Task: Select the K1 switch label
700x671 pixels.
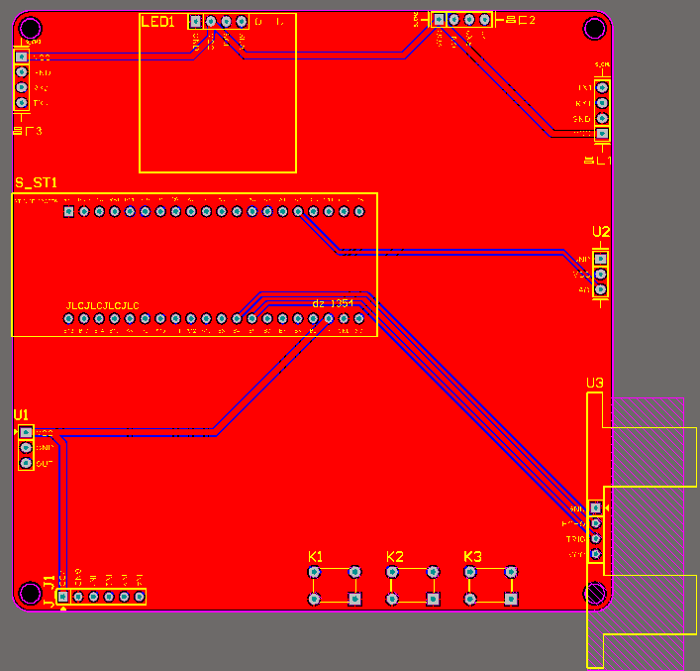Action: tap(315, 557)
